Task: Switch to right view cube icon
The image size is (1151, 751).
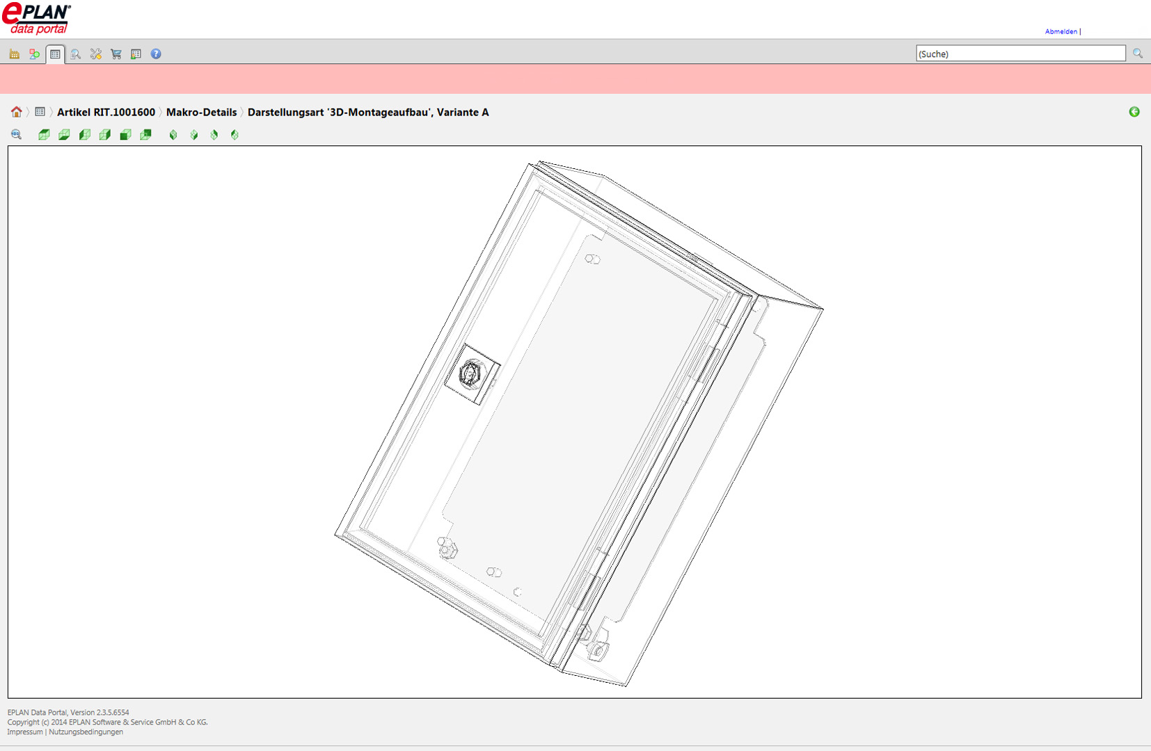Action: 105,135
